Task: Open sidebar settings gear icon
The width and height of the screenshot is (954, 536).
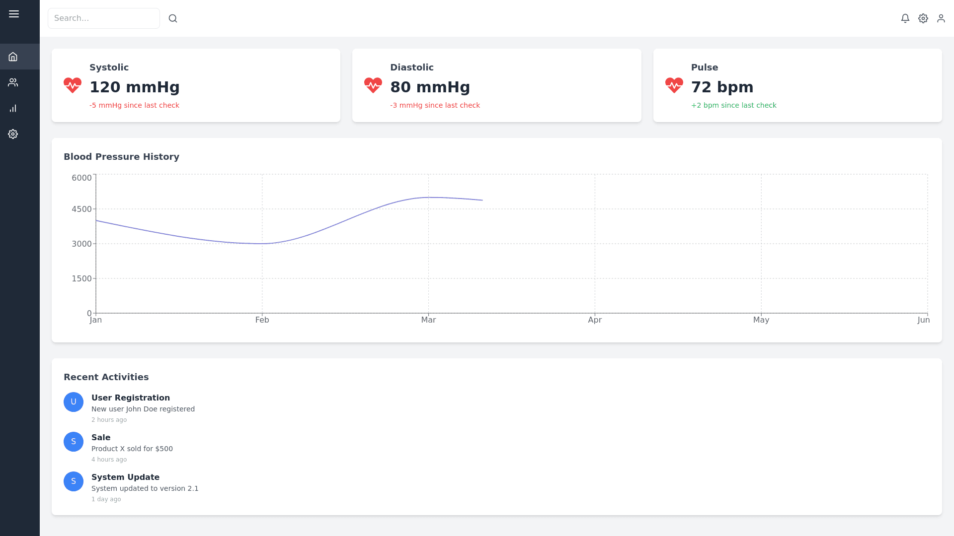Action: (x=13, y=134)
